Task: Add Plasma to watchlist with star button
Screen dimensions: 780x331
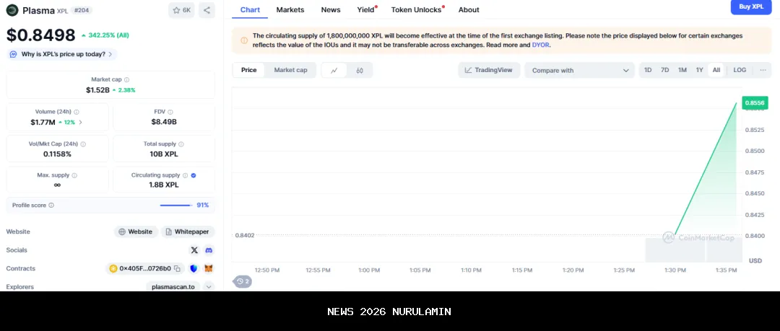Action: [181, 10]
